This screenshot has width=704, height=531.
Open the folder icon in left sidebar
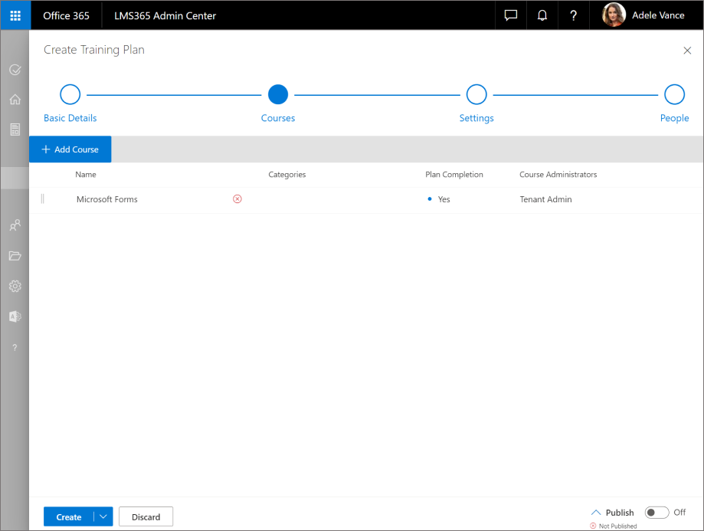pos(15,256)
